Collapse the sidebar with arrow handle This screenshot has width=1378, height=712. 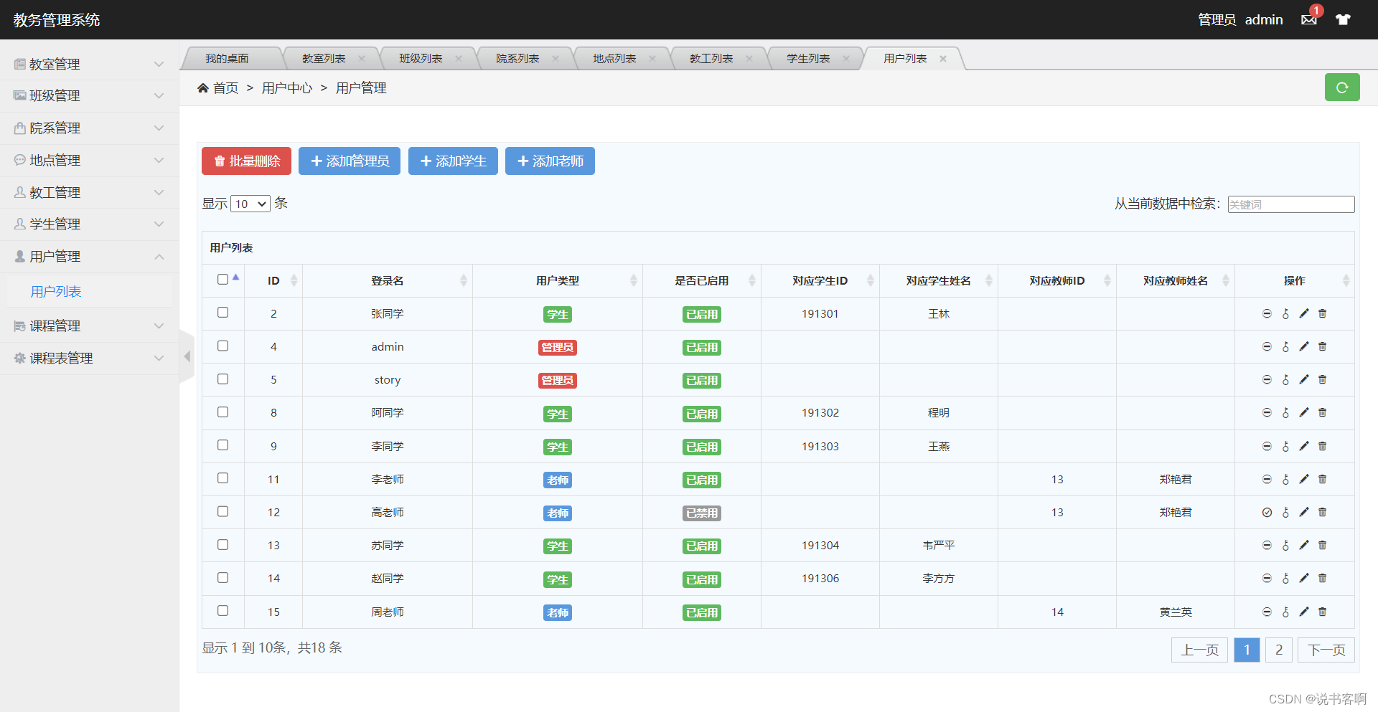(187, 356)
